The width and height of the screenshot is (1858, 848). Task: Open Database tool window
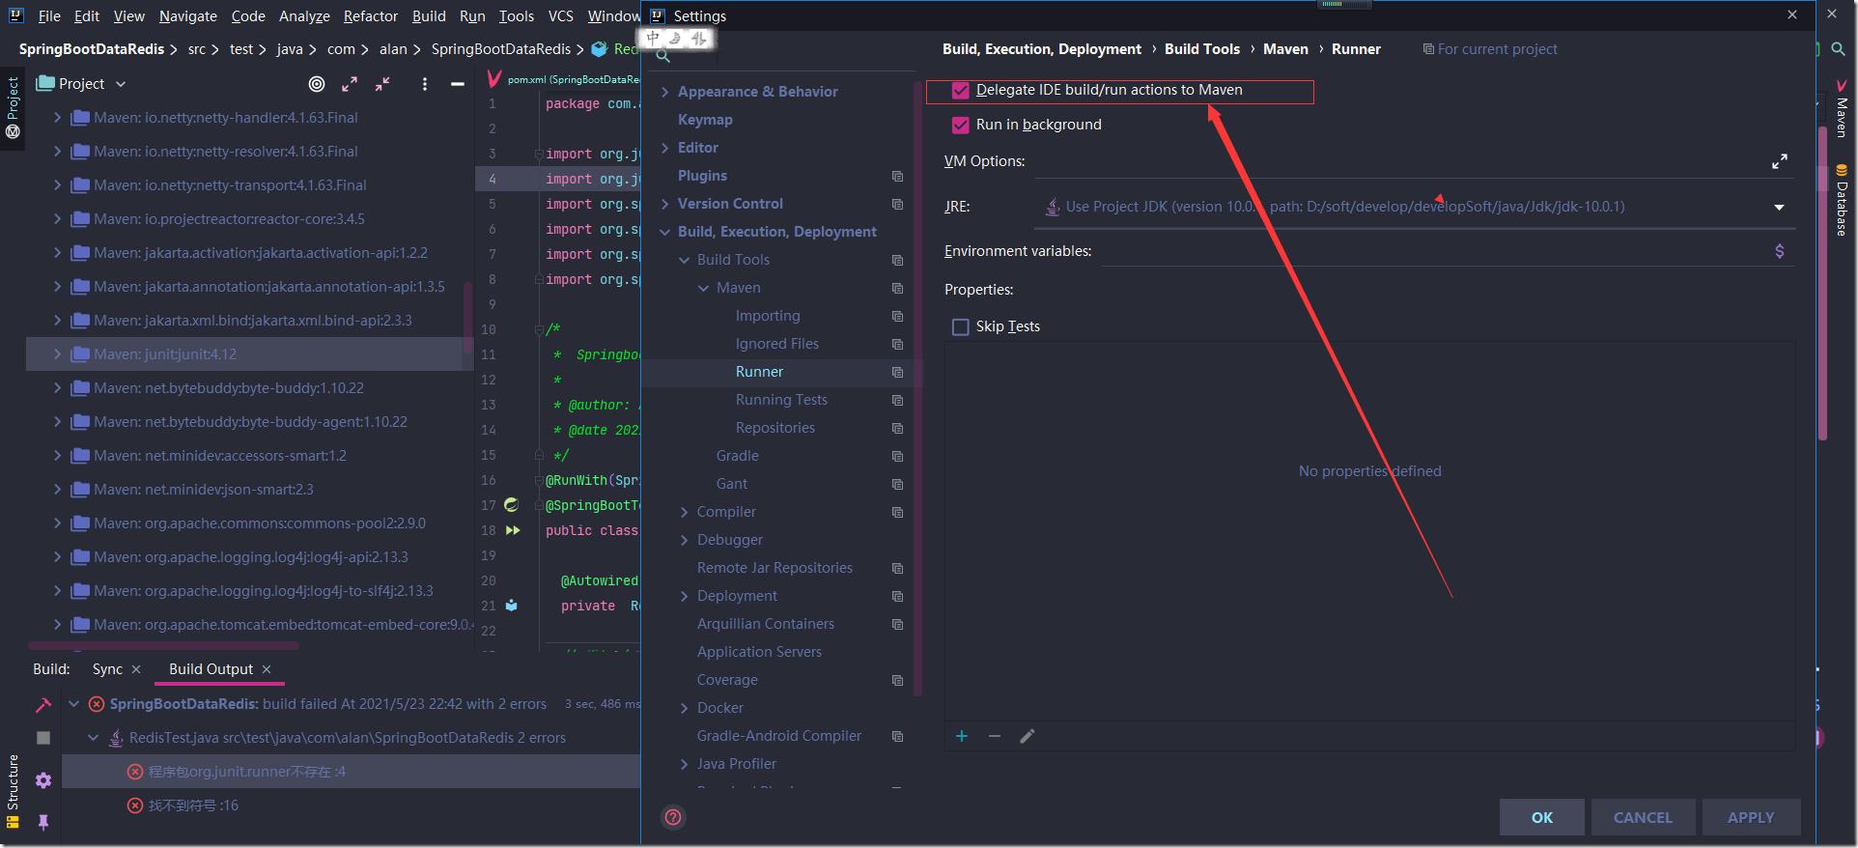pos(1841,200)
